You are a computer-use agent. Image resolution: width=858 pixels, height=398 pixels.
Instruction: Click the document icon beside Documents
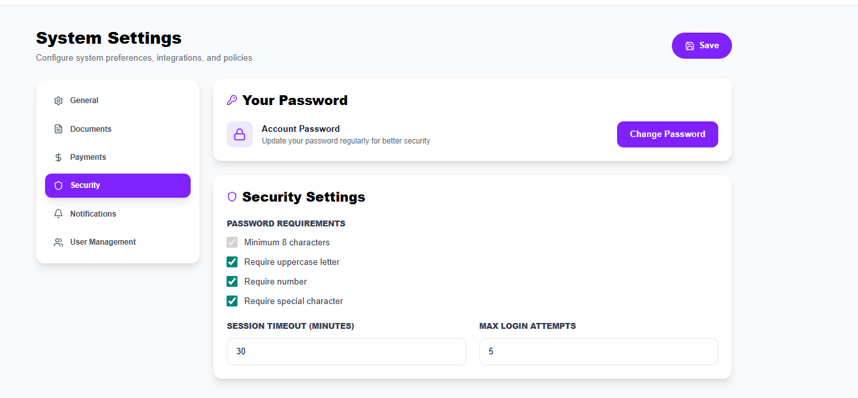click(x=58, y=129)
